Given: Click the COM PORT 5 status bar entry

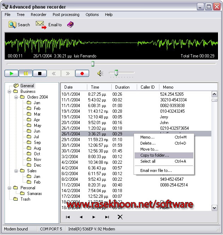Looking at the screenshot, I should [x=51, y=229].
